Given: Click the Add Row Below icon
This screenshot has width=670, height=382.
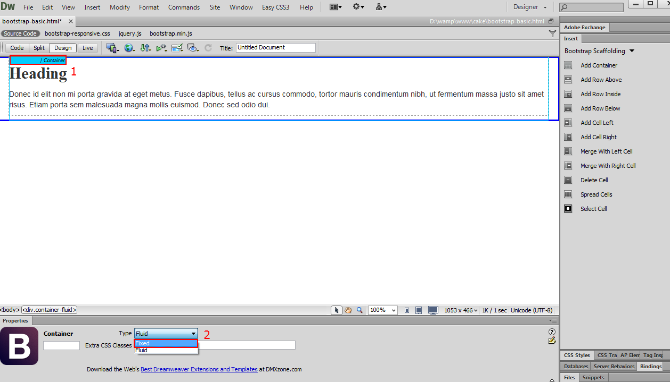Looking at the screenshot, I should point(568,108).
